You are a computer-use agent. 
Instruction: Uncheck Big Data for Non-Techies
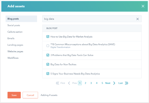coord(48,64)
